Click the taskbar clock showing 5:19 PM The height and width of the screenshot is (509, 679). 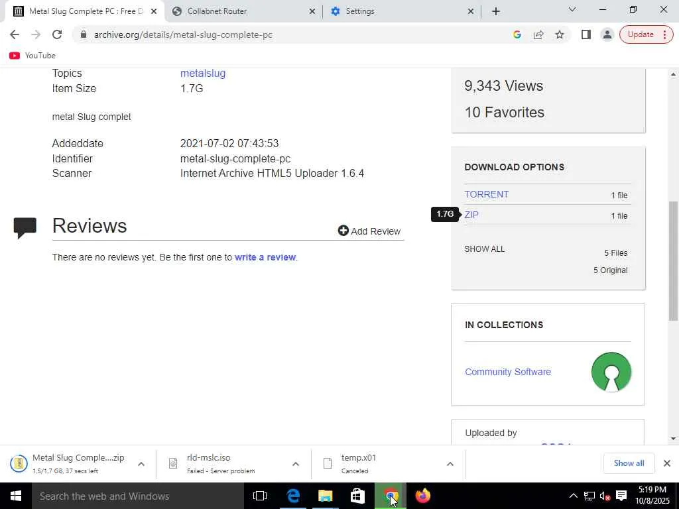point(652,496)
